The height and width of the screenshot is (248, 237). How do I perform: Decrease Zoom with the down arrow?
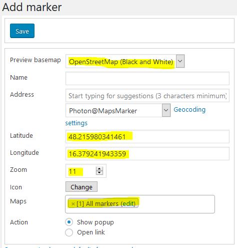(99, 173)
